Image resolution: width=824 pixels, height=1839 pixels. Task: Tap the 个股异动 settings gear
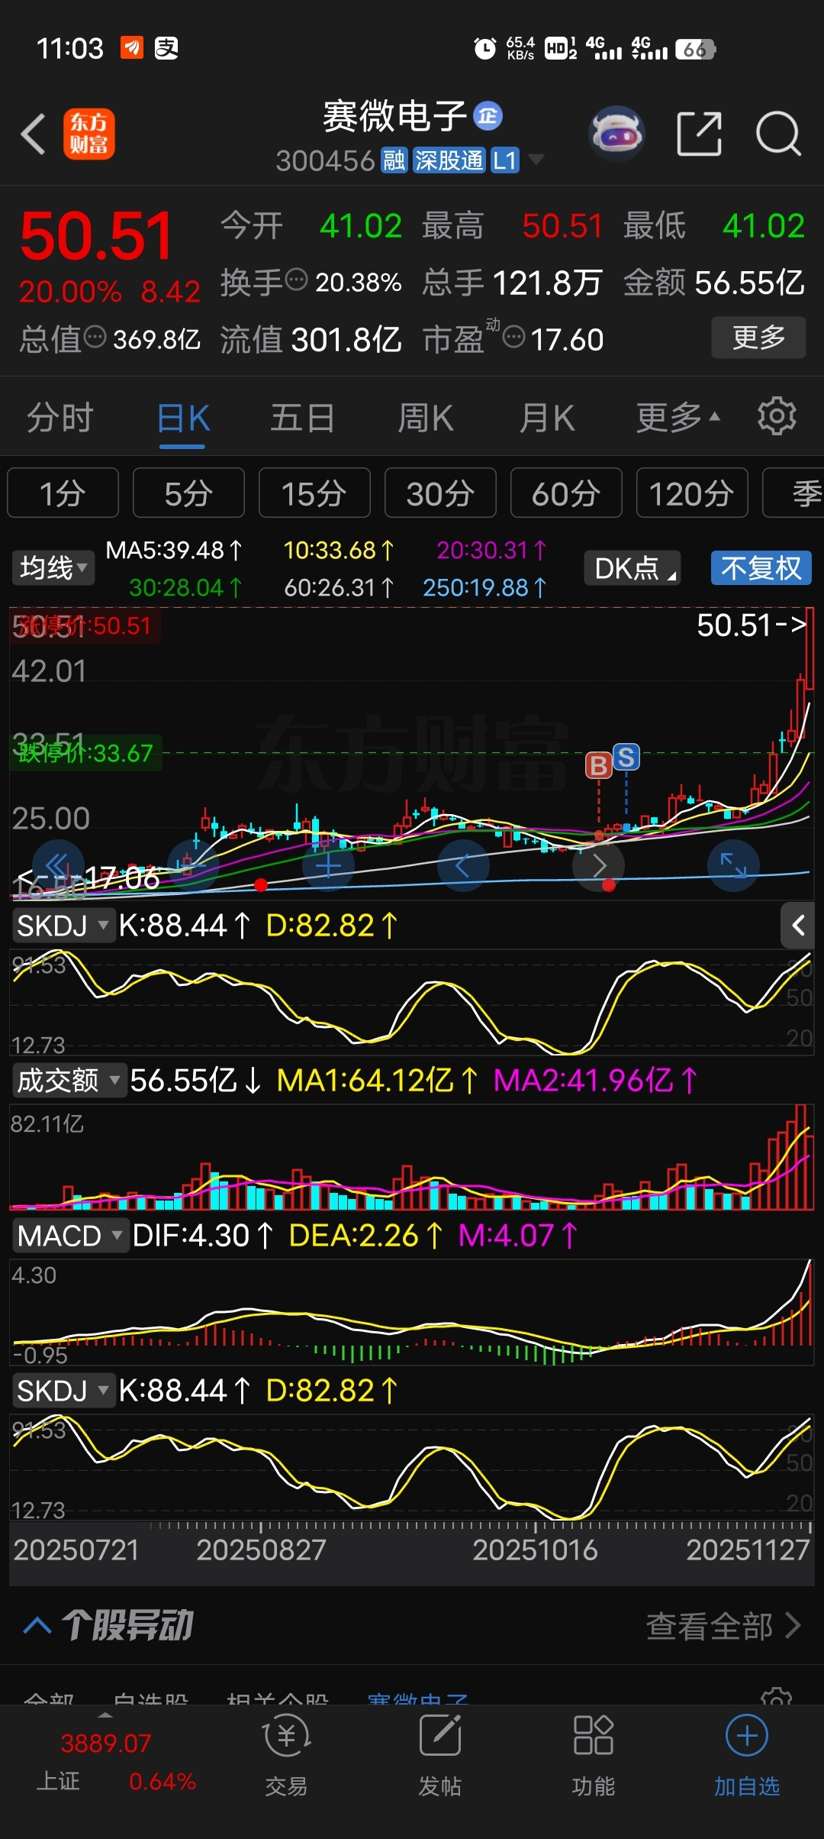[x=777, y=1697]
